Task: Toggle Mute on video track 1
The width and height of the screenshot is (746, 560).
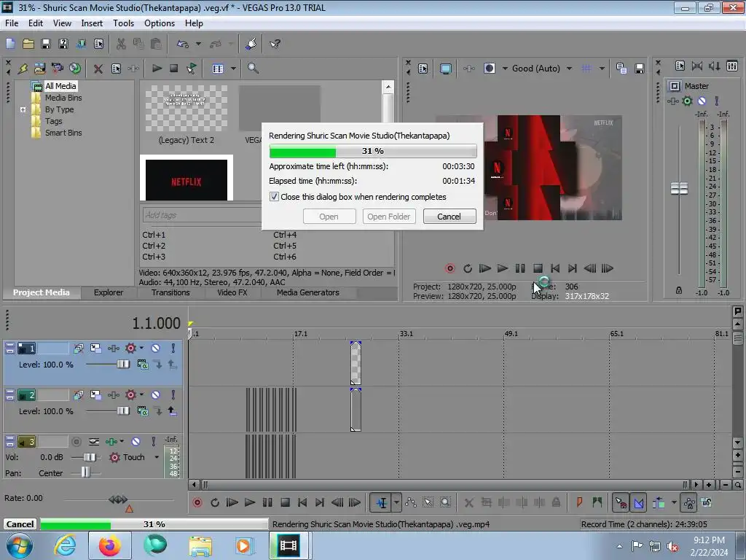Action: [x=156, y=348]
